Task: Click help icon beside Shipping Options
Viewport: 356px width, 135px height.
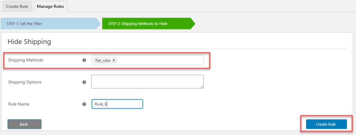Action: (84, 82)
